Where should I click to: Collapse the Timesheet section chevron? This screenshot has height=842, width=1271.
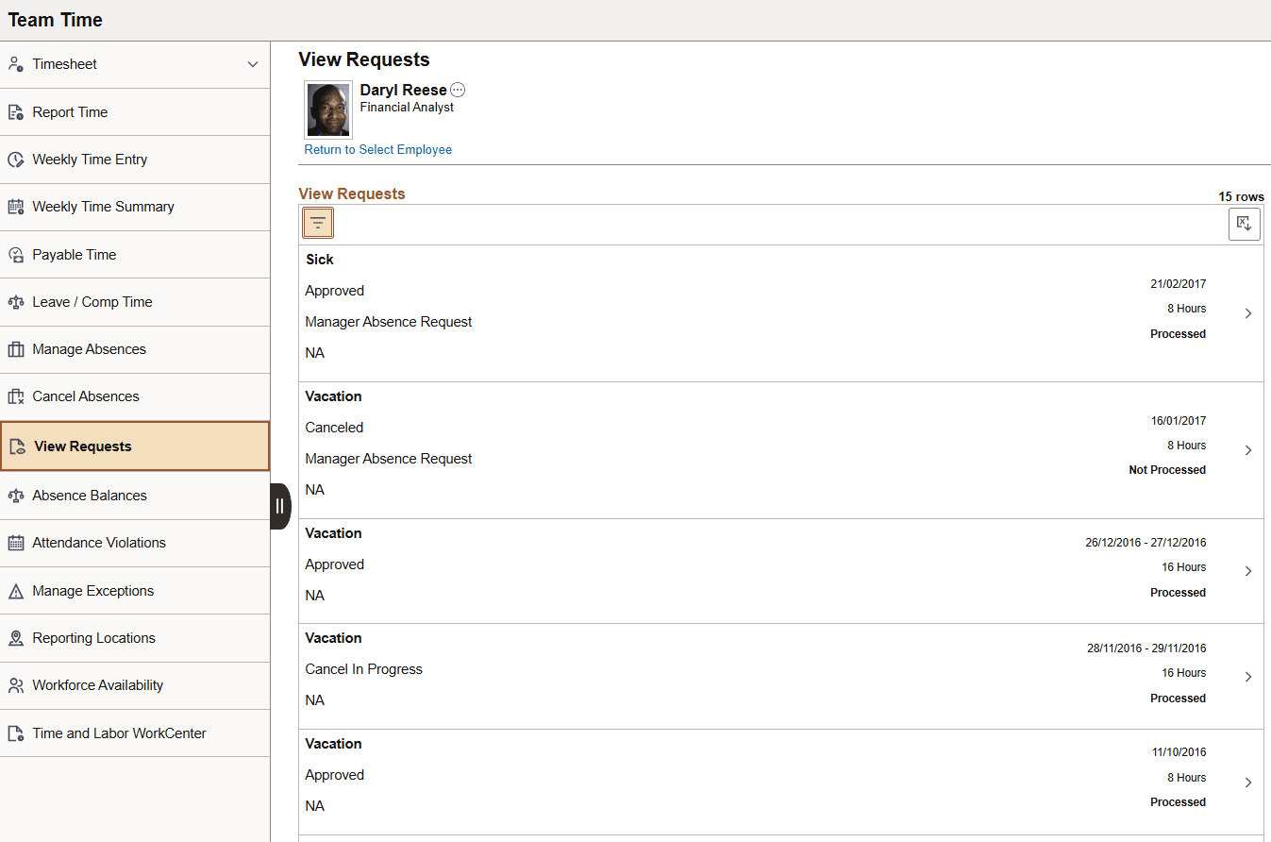253,64
